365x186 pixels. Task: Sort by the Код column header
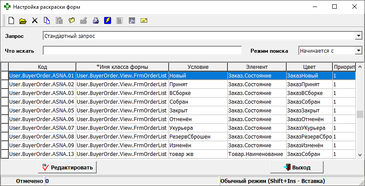42,67
